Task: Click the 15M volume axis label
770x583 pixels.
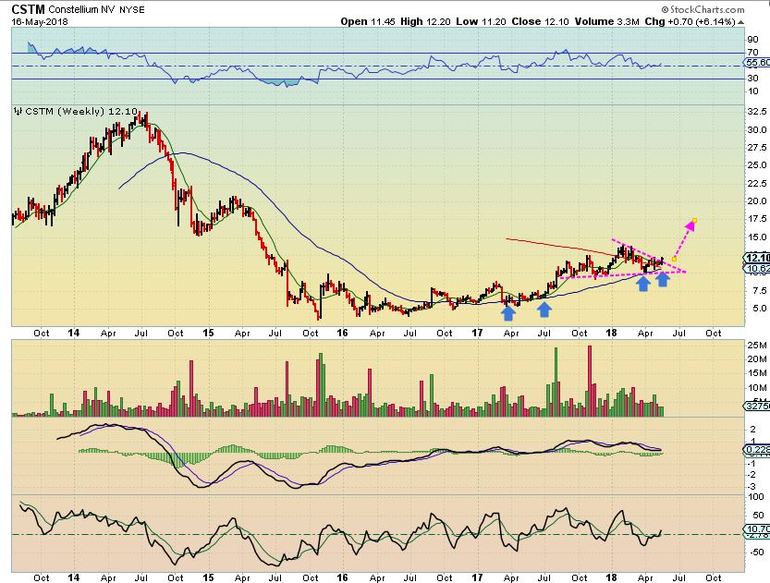Action: pos(757,373)
